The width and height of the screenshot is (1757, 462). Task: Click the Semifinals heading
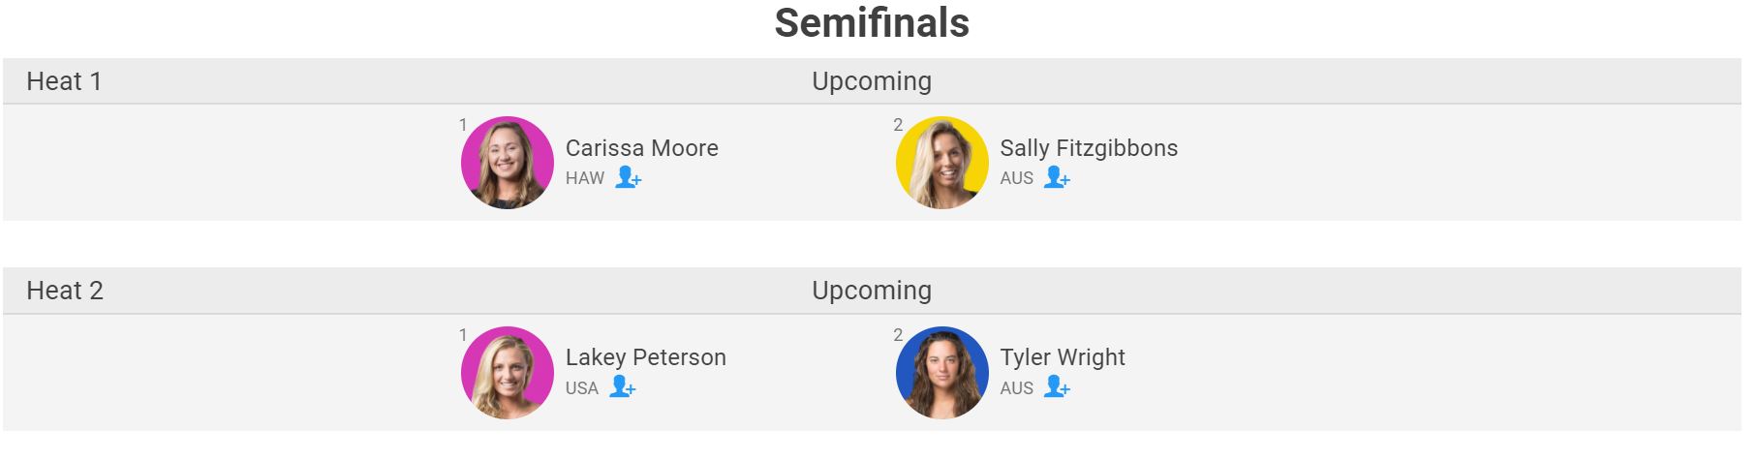pos(872,23)
